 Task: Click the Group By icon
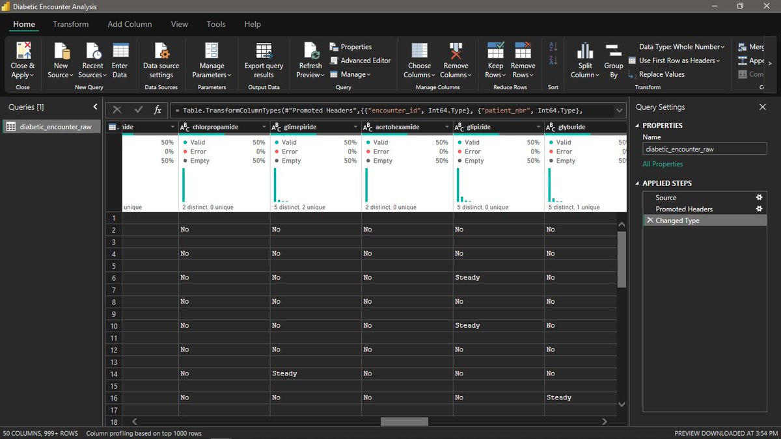[613, 51]
